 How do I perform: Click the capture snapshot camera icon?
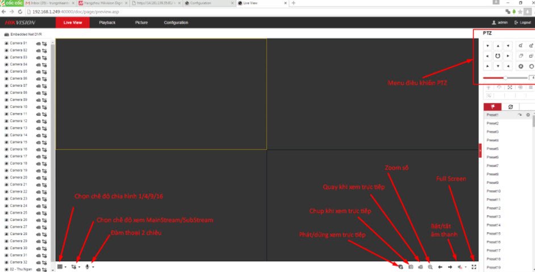tap(411, 266)
